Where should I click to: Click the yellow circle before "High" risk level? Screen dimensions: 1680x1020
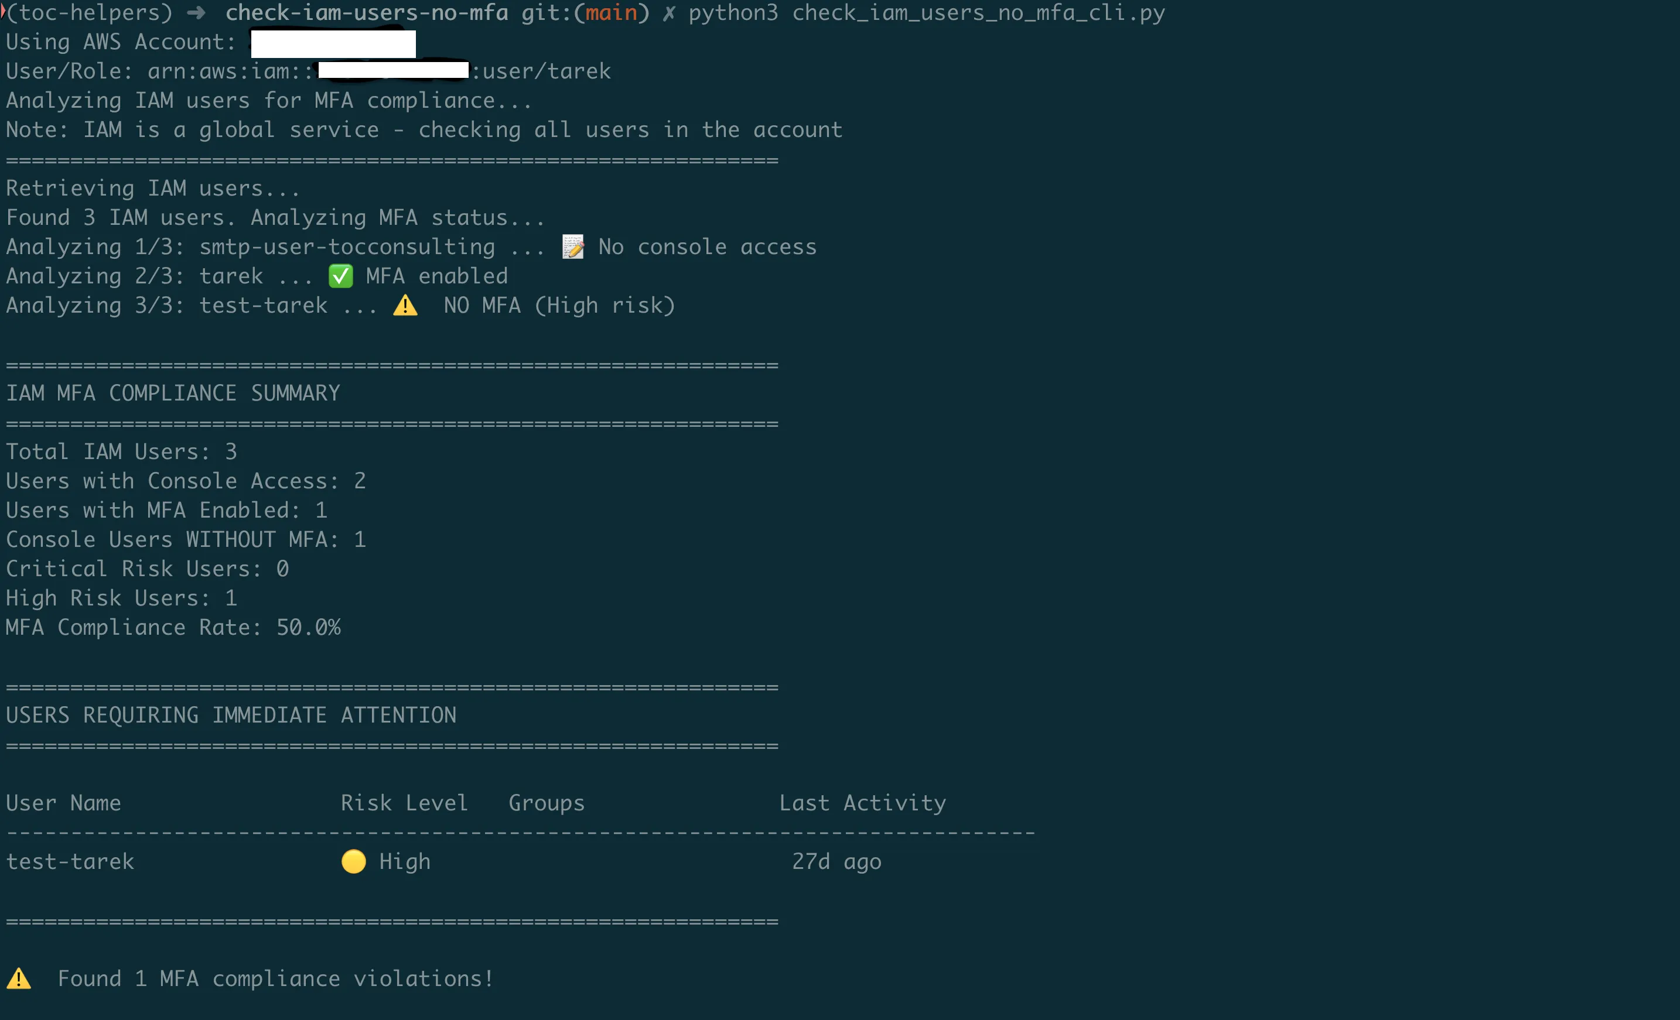click(353, 861)
